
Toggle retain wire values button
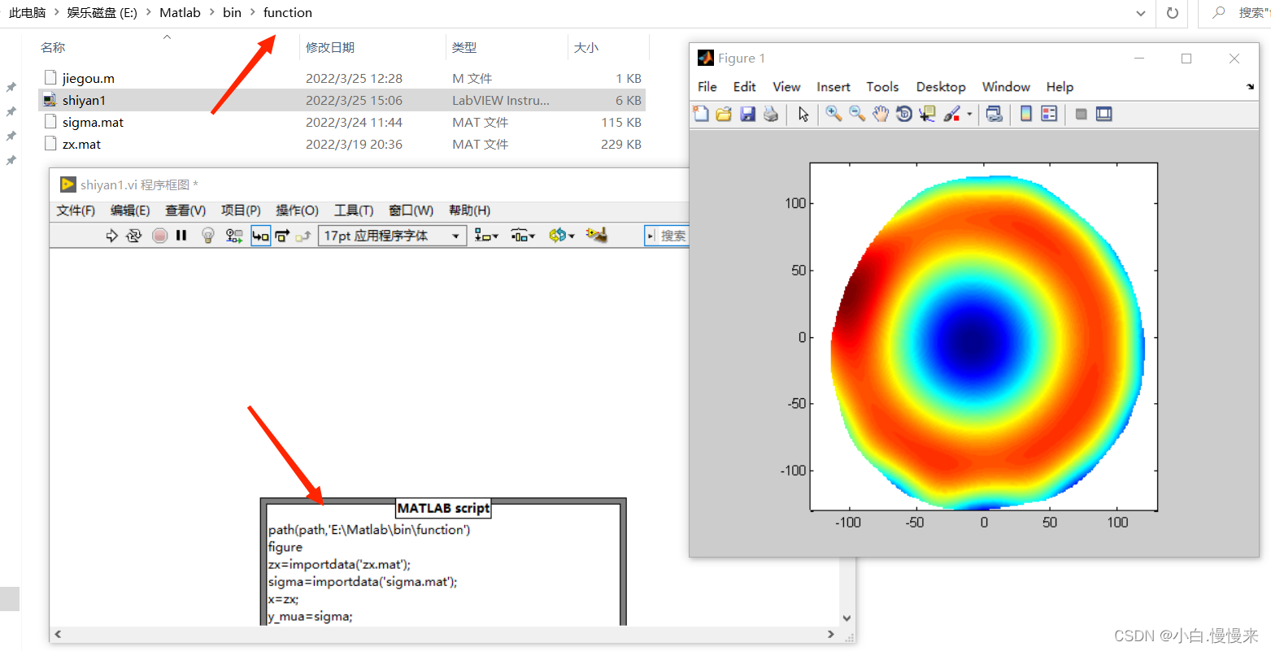tap(234, 236)
